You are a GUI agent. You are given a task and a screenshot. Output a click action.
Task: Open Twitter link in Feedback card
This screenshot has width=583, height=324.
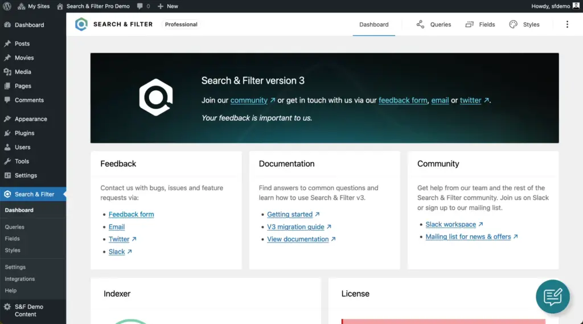click(119, 239)
